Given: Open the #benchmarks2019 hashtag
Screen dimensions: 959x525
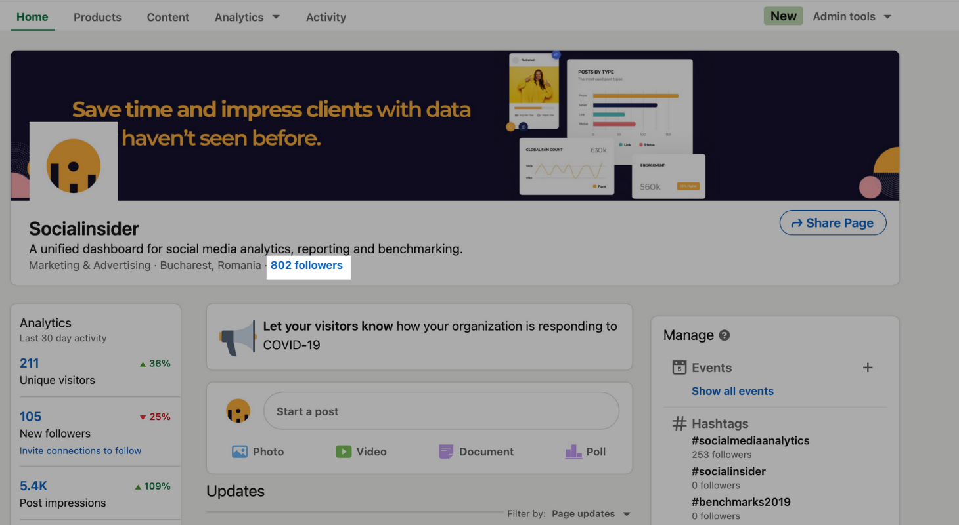Looking at the screenshot, I should click(x=741, y=502).
